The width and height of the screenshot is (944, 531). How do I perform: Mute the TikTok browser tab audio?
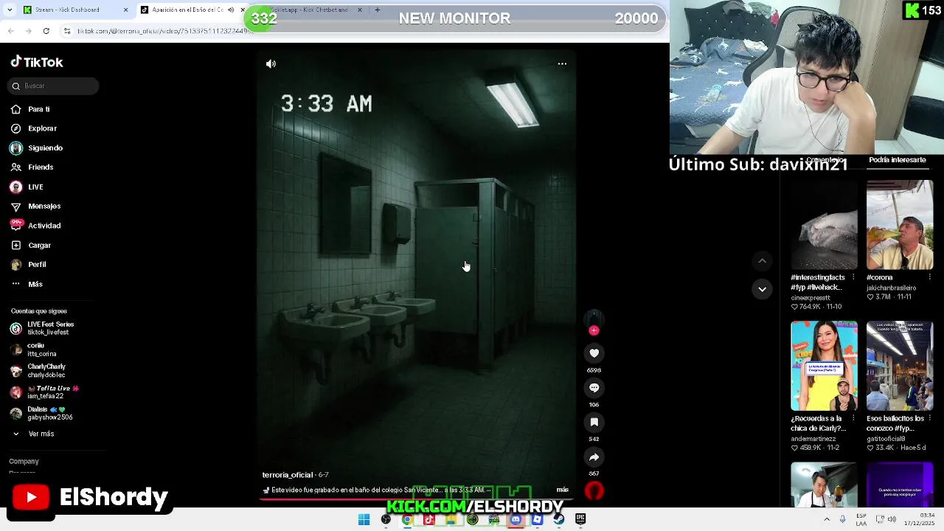point(231,10)
